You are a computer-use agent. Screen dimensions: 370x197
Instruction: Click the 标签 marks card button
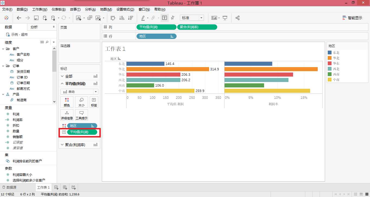[94, 102]
